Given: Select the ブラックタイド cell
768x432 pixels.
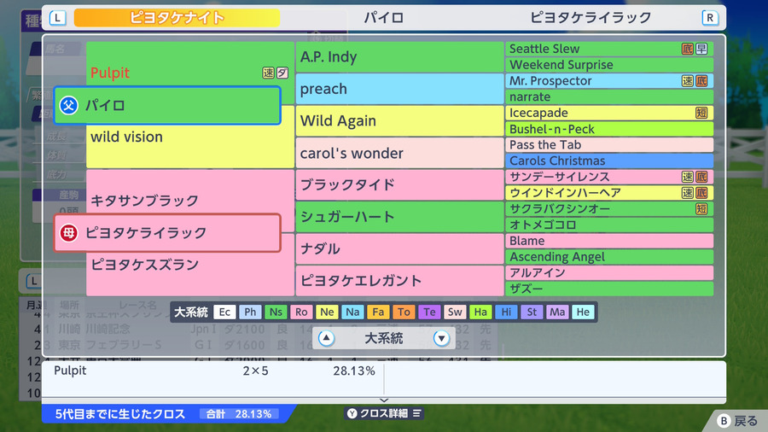Looking at the screenshot, I should click(x=399, y=184).
